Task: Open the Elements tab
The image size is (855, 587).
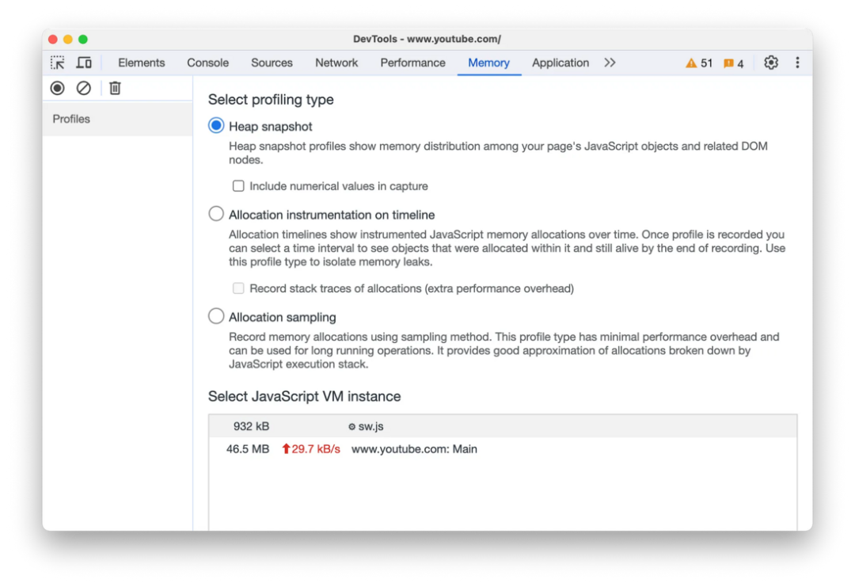Action: (x=141, y=63)
